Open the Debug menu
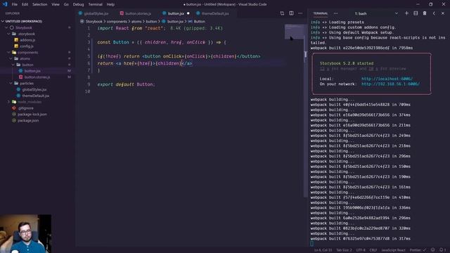This screenshot has height=253, width=450. 78,4
